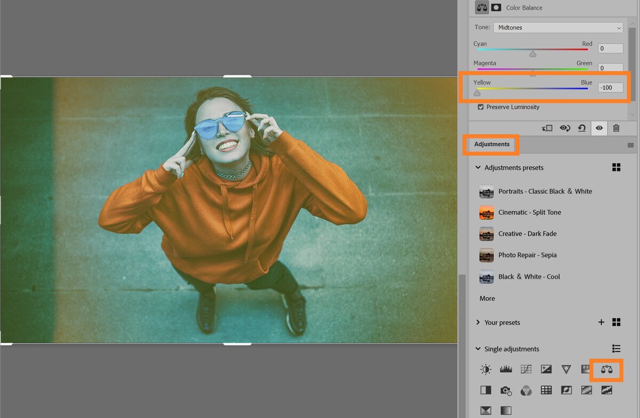
Task: Switch Single adjustments to list view
Action: pos(616,349)
